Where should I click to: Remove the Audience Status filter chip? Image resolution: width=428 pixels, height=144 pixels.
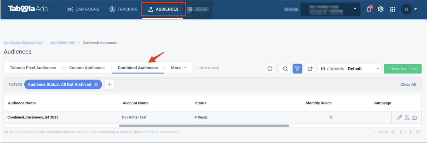(x=96, y=85)
